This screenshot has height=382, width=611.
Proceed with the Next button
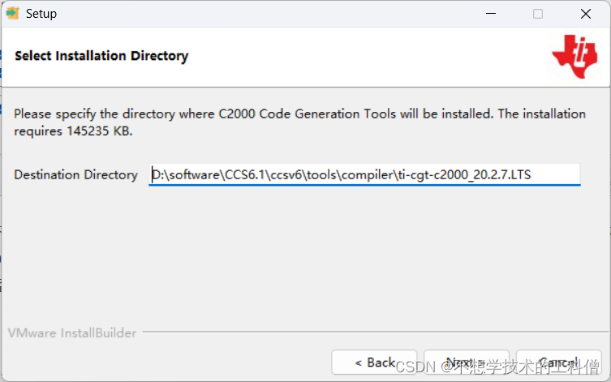point(467,363)
